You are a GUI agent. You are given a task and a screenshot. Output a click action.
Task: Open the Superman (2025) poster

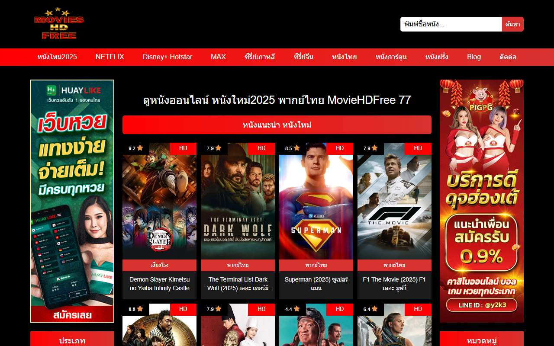pyautogui.click(x=316, y=201)
